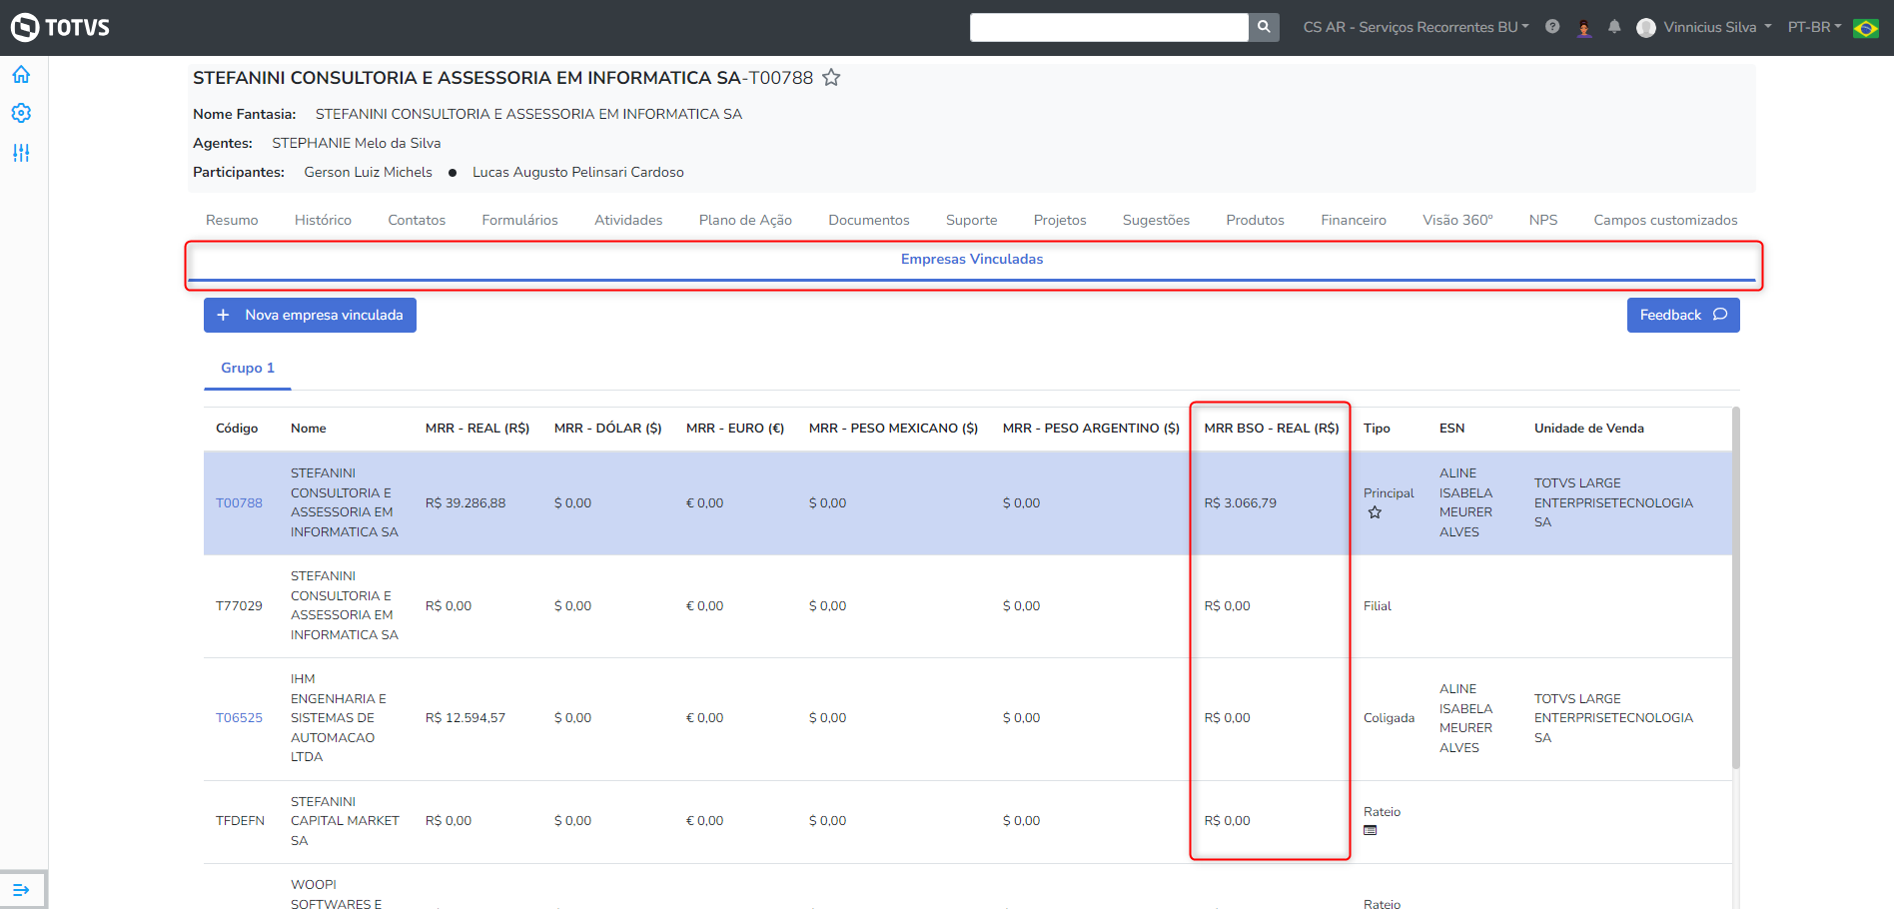Click the R$ 12.594,57 MRR value
The width and height of the screenshot is (1894, 909).
click(x=466, y=717)
